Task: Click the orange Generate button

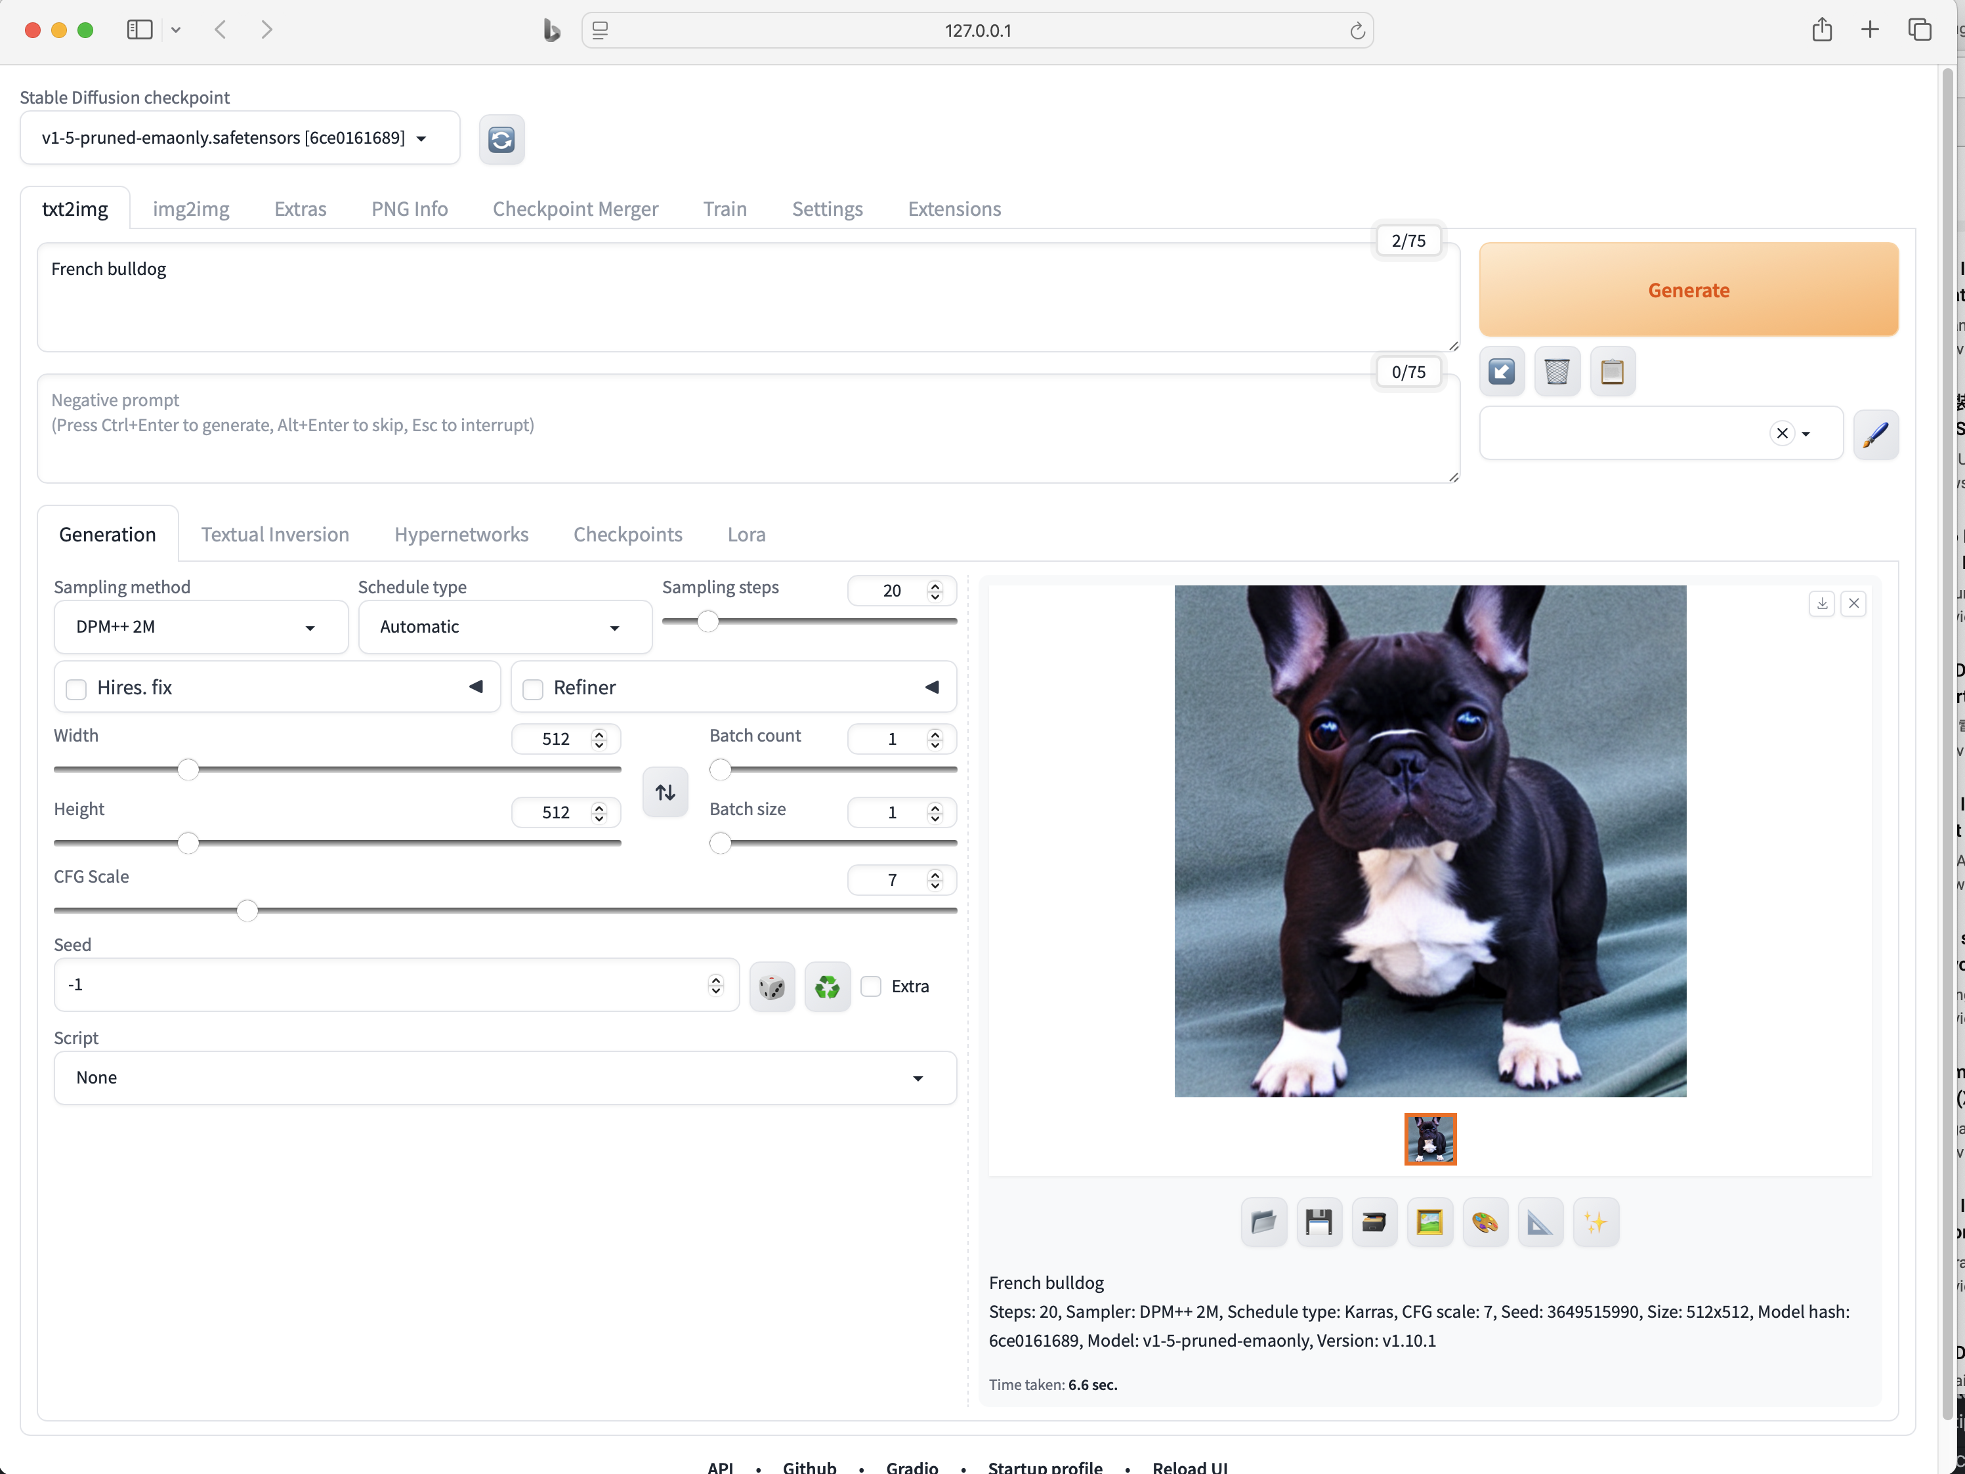Action: pyautogui.click(x=1689, y=289)
